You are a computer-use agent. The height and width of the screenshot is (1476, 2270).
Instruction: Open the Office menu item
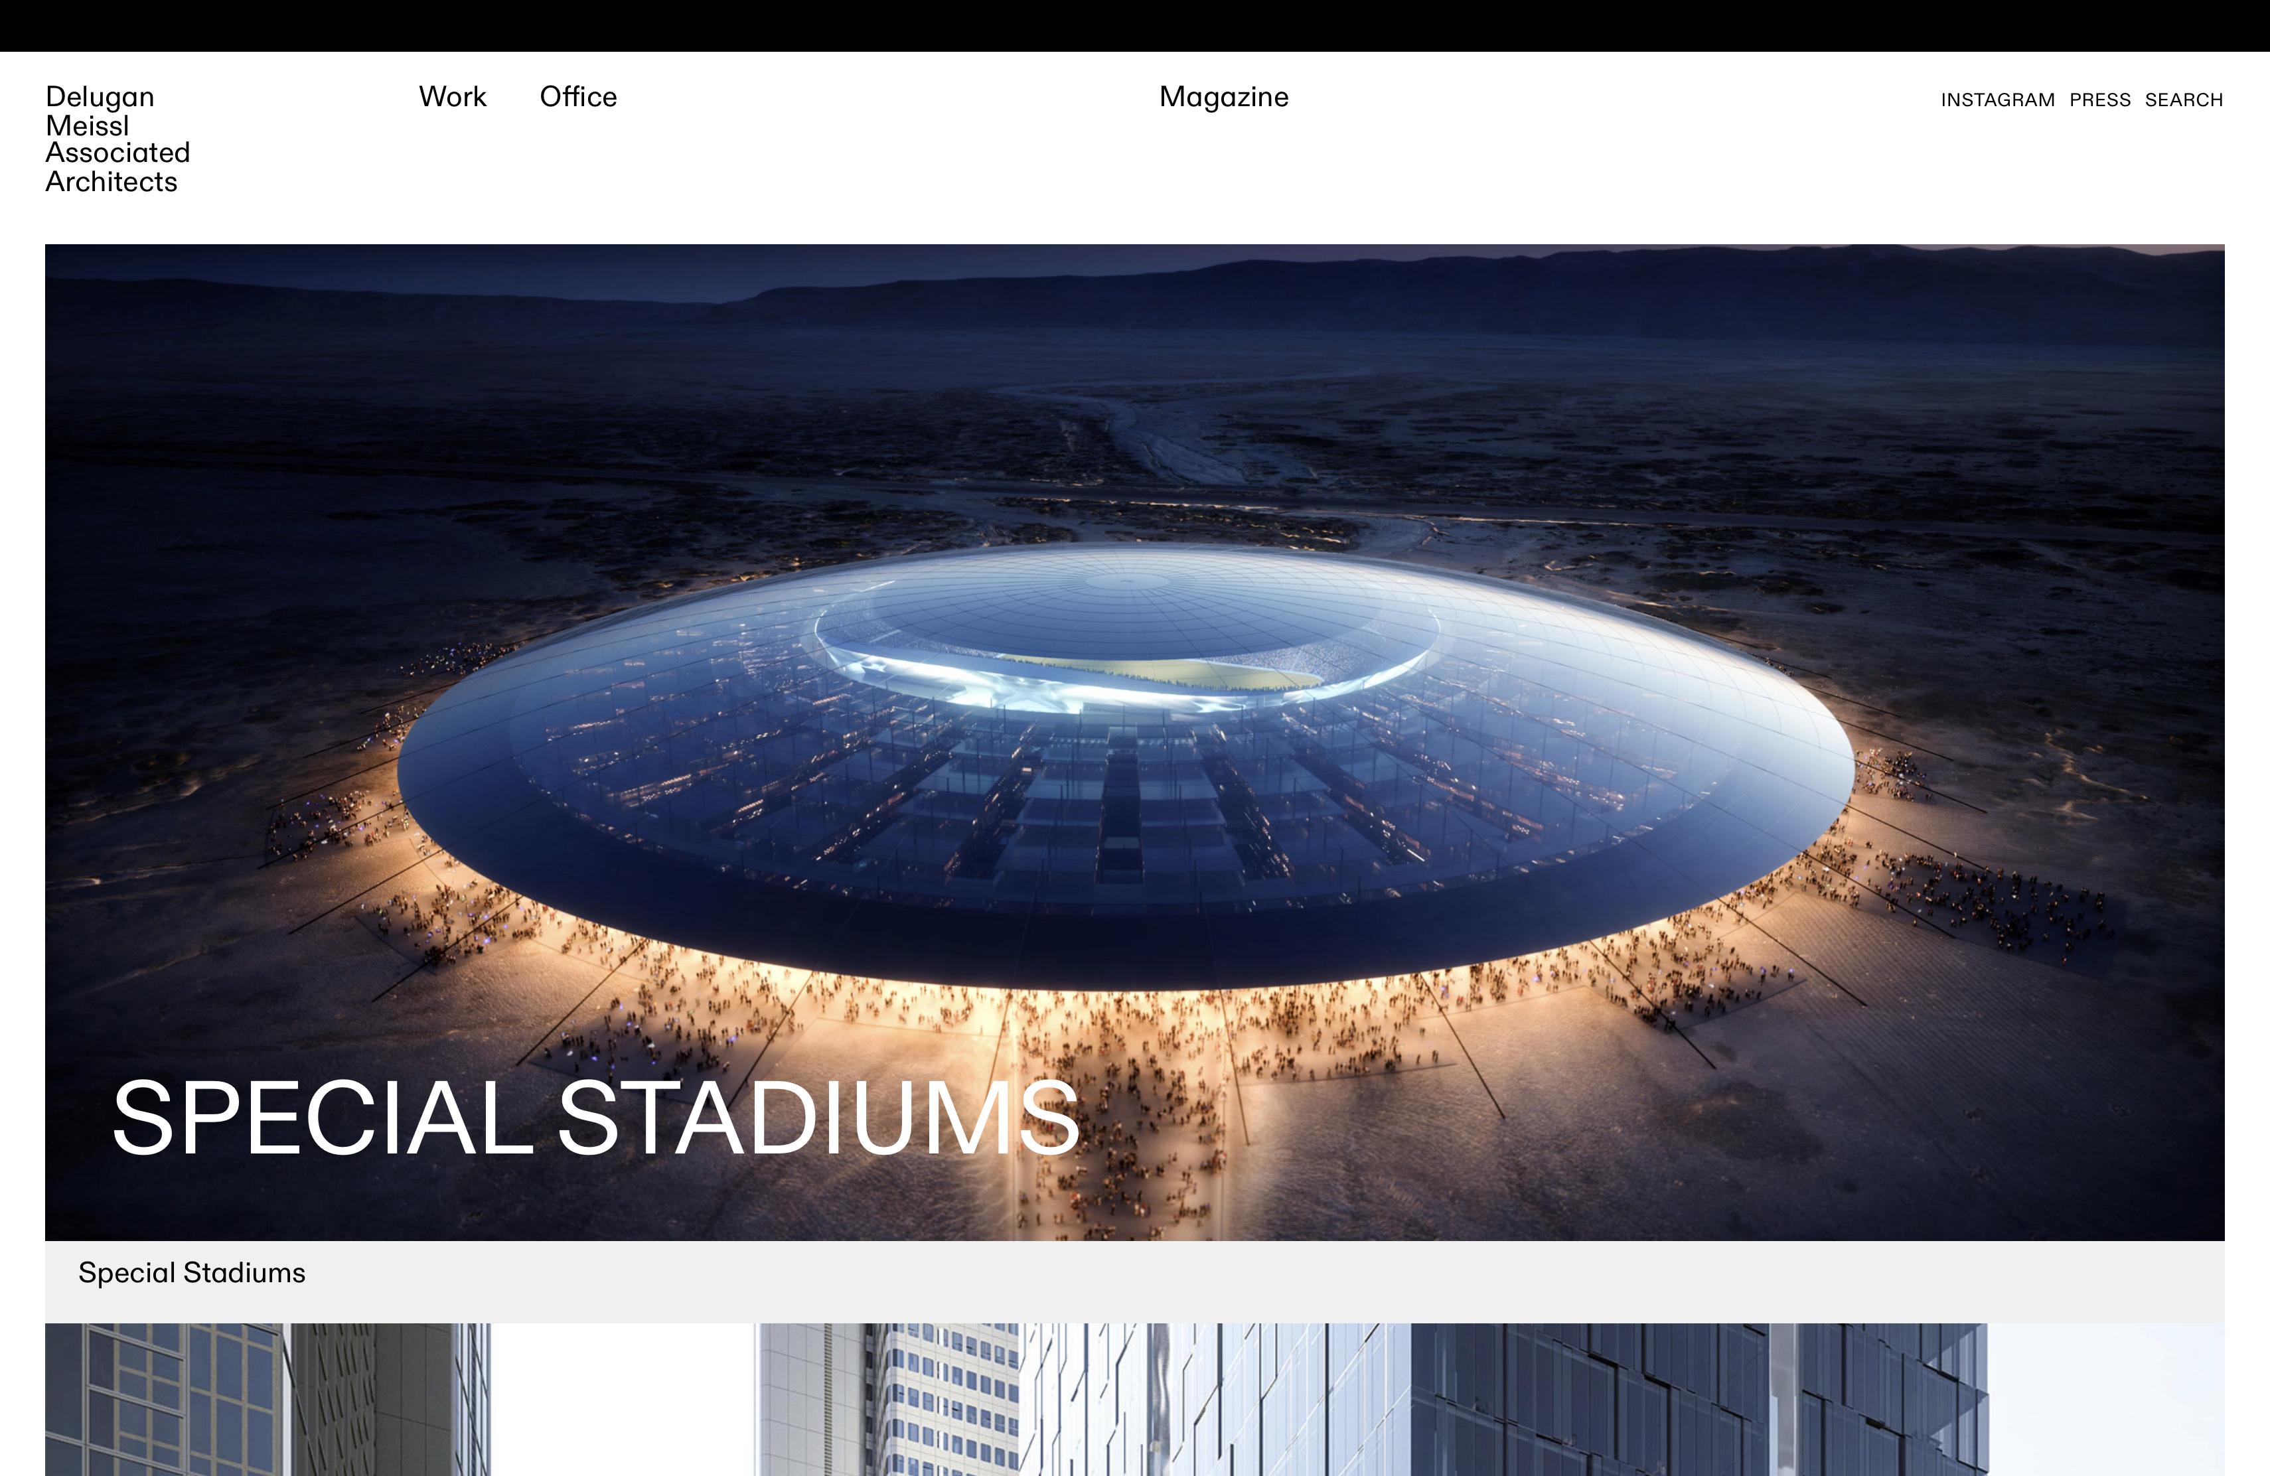[x=578, y=98]
